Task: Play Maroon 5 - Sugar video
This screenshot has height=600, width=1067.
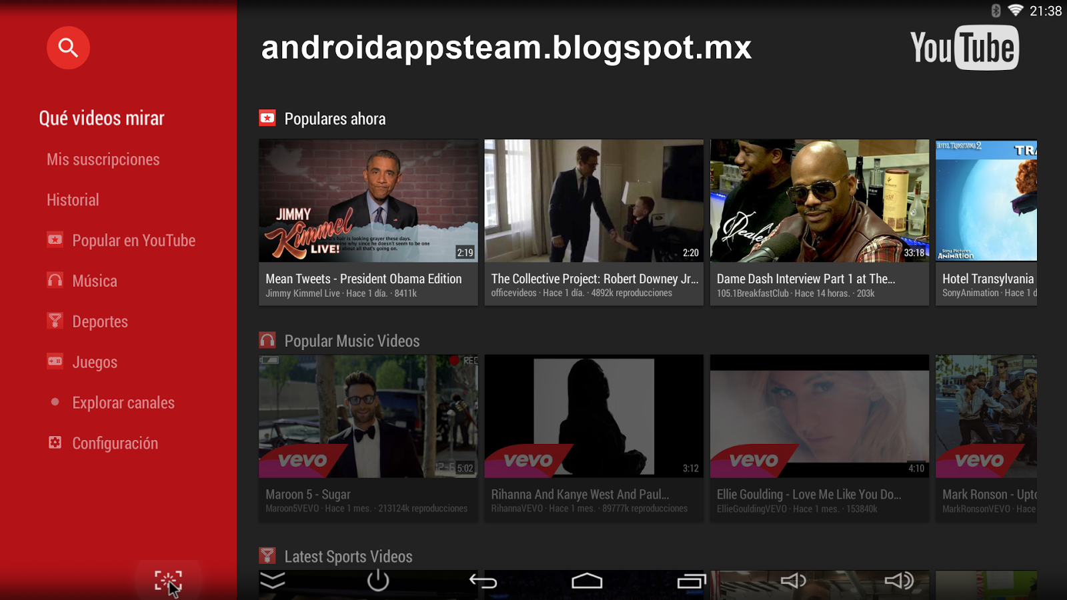Action: (x=369, y=416)
